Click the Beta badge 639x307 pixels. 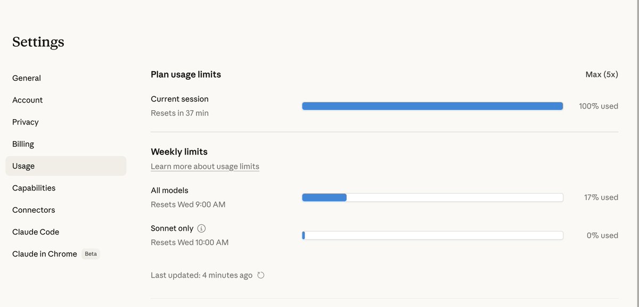click(91, 254)
